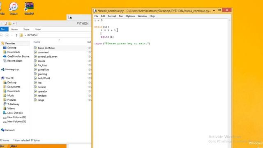Open T-Gateway under This PC
This screenshot has height=148, width=263.
point(13,104)
